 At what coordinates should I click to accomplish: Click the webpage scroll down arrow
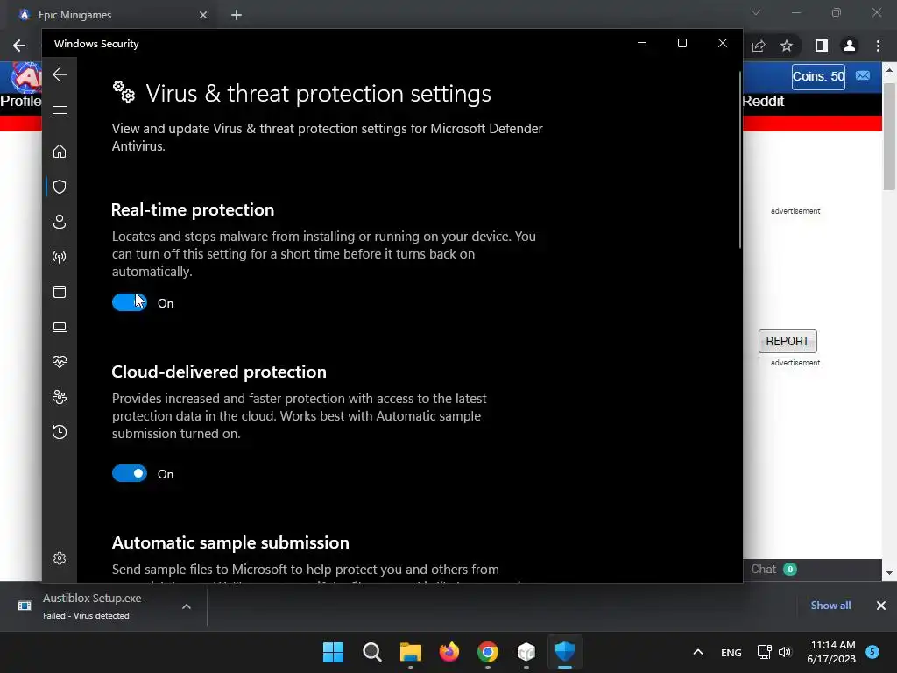point(889,573)
